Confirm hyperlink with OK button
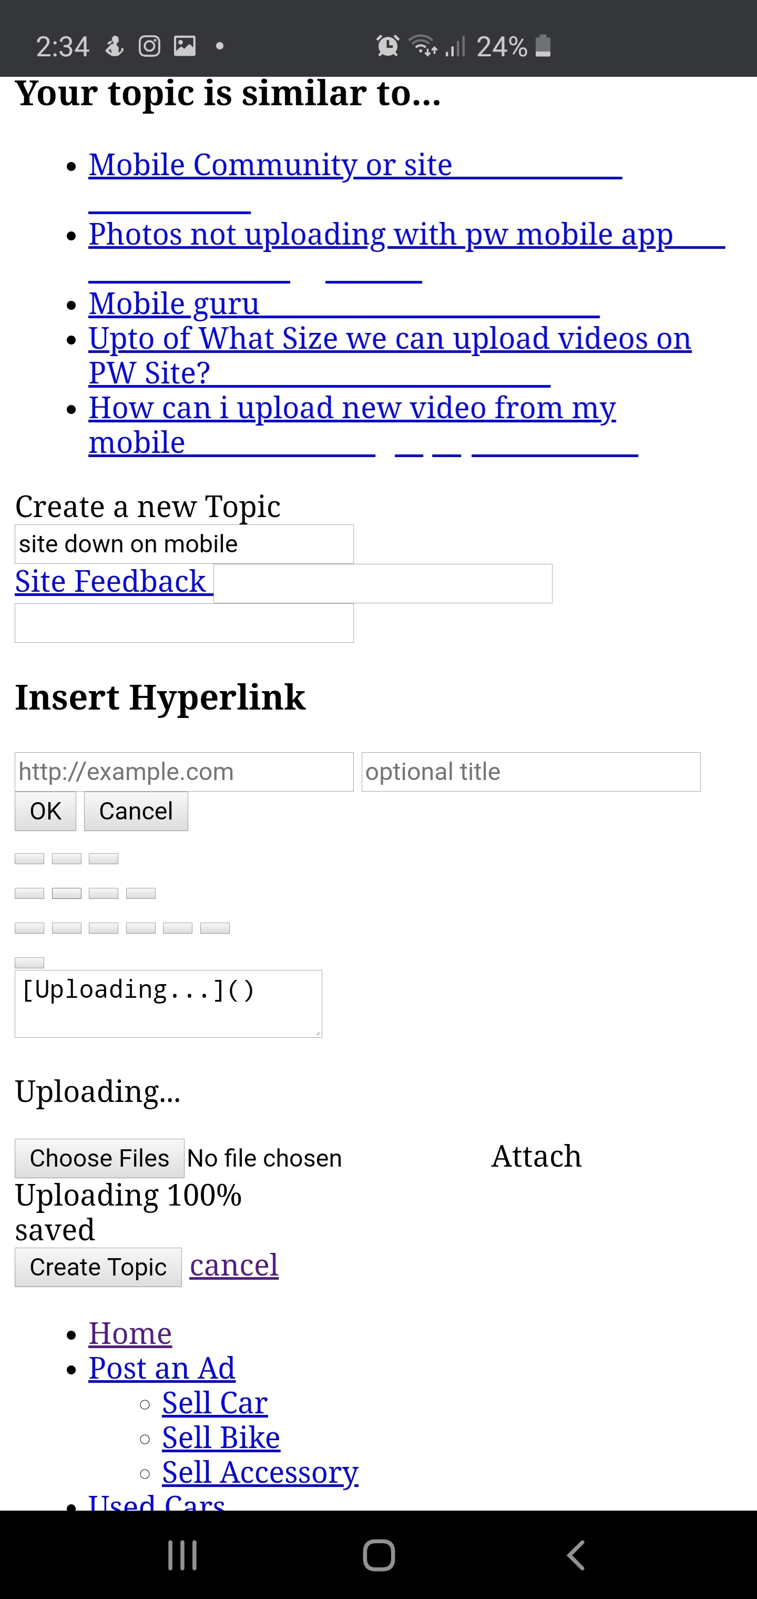Screen dimensions: 757x1599 point(45,811)
